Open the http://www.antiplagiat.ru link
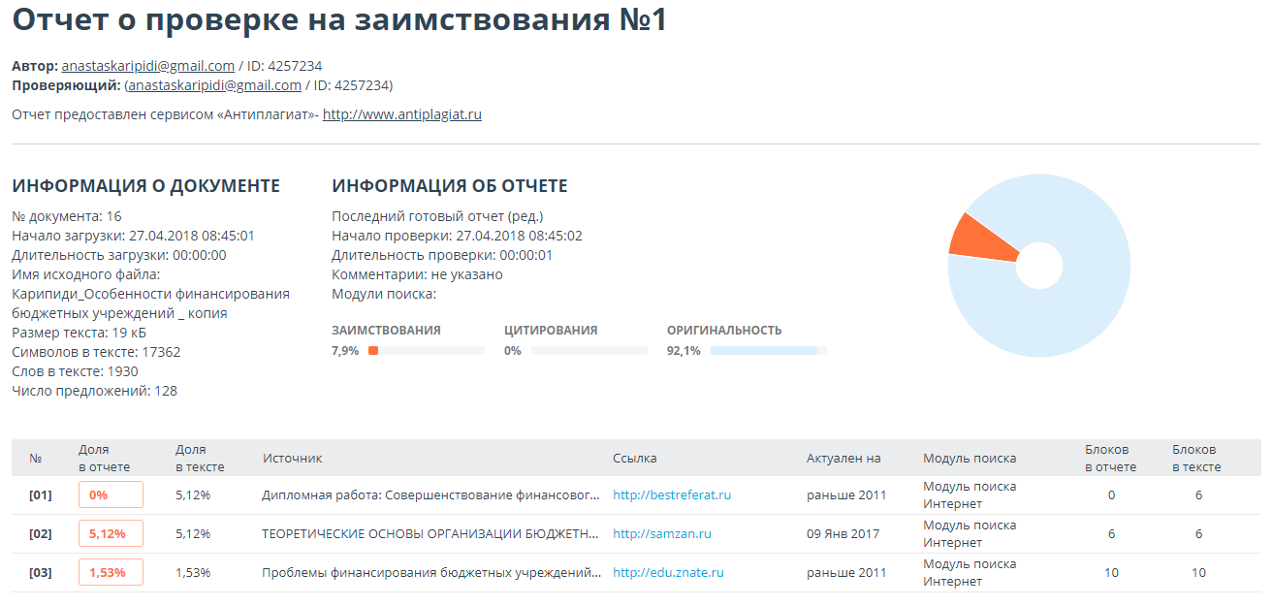The height and width of the screenshot is (606, 1273). (401, 114)
